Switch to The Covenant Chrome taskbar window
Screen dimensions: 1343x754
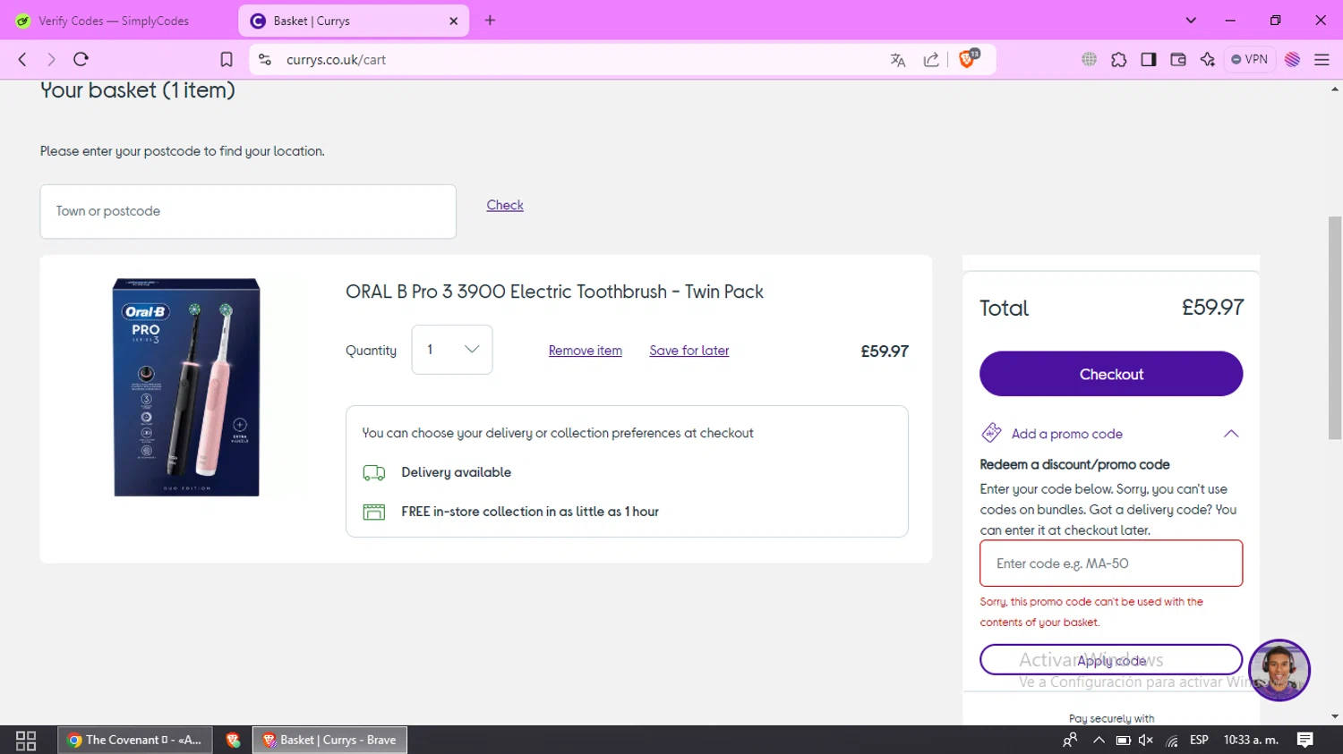pos(135,740)
